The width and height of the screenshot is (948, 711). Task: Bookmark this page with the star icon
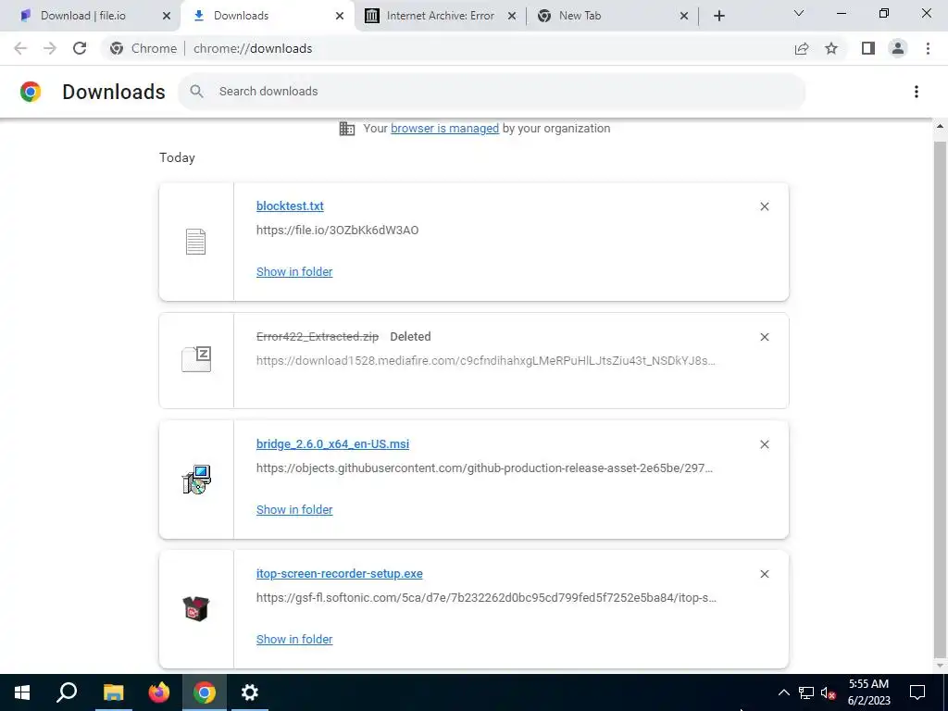coord(831,48)
